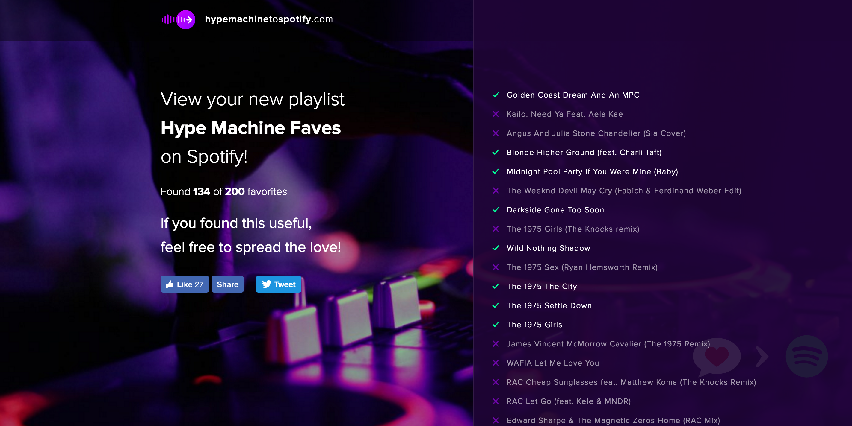Click the faded Spotify logo icon
This screenshot has width=852, height=426.
(x=806, y=357)
